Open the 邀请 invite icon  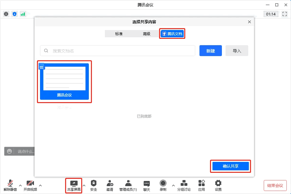pyautogui.click(x=110, y=186)
